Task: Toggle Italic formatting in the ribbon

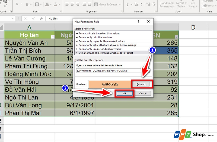Action: pos(22,4)
